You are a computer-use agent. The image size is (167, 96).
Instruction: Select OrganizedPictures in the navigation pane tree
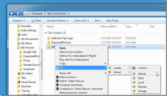29,56
